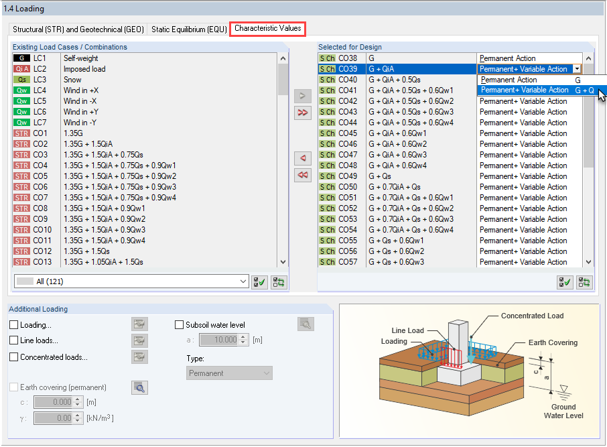Invert selection in Selected for Design list

point(584,282)
